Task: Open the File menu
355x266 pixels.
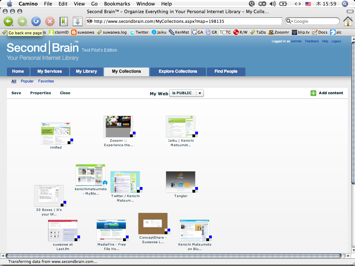Action: 48,3
